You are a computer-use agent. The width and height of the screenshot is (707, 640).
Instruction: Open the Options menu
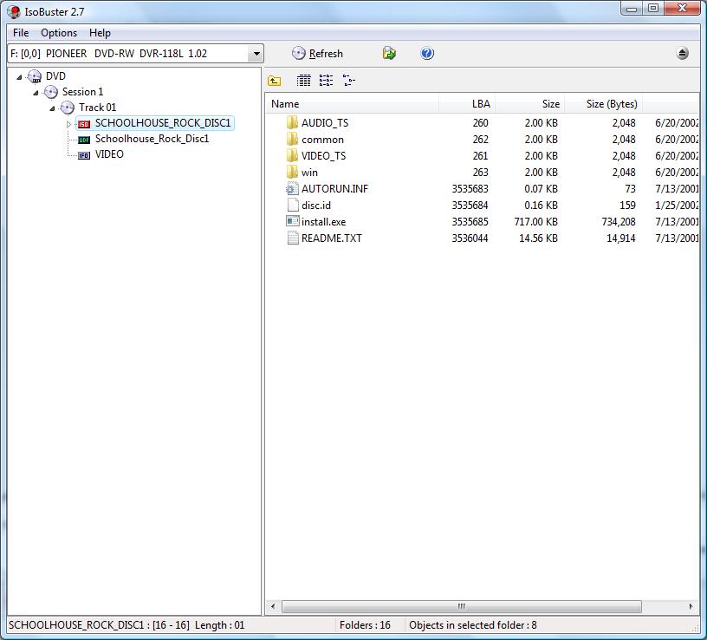pos(59,33)
